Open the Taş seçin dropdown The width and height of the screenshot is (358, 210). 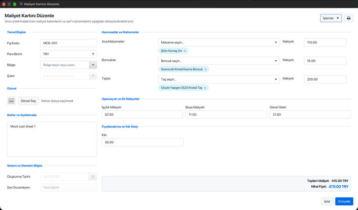[x=219, y=79]
